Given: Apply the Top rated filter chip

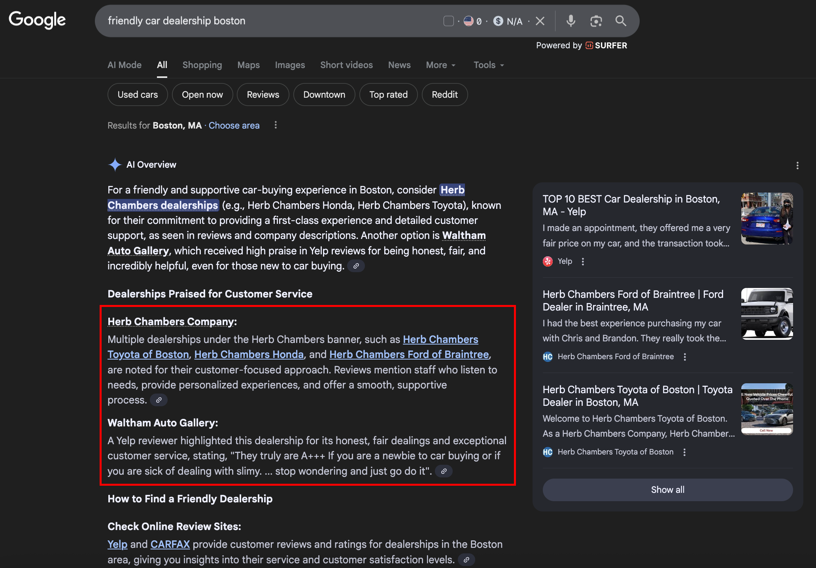Looking at the screenshot, I should [388, 95].
